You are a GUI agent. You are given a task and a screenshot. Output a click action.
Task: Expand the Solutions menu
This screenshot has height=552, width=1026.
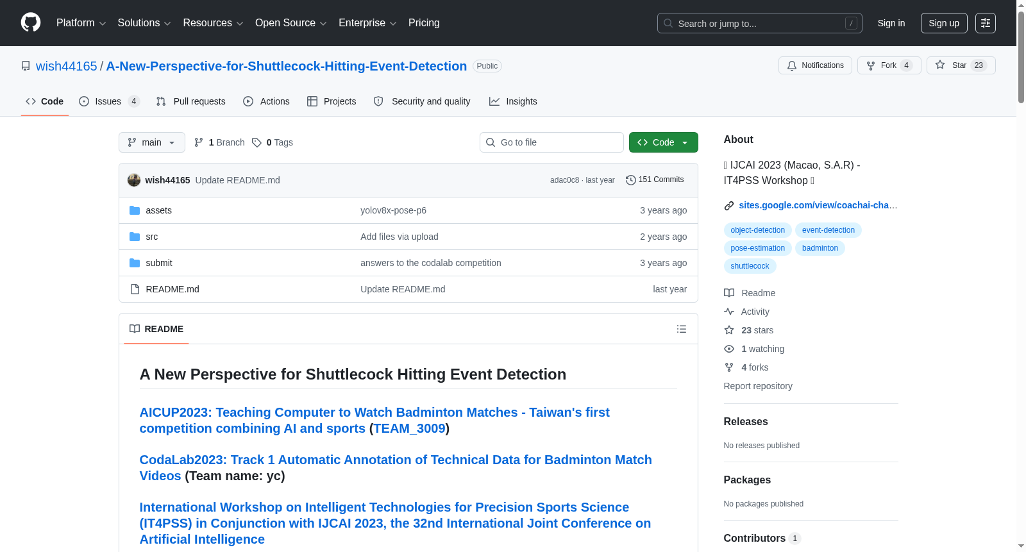click(x=144, y=23)
